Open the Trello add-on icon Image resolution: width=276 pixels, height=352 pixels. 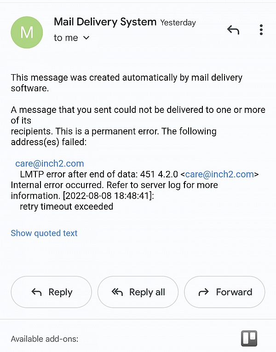(249, 338)
